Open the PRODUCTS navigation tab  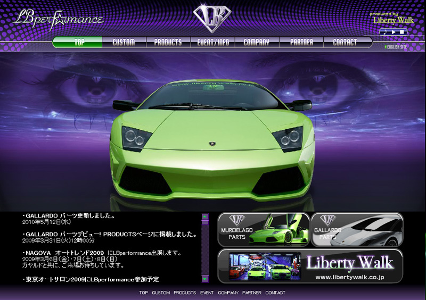click(x=168, y=42)
